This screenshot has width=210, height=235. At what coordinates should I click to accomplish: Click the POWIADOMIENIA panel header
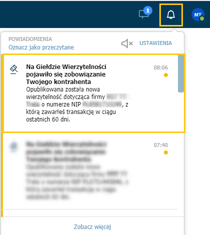(30, 39)
